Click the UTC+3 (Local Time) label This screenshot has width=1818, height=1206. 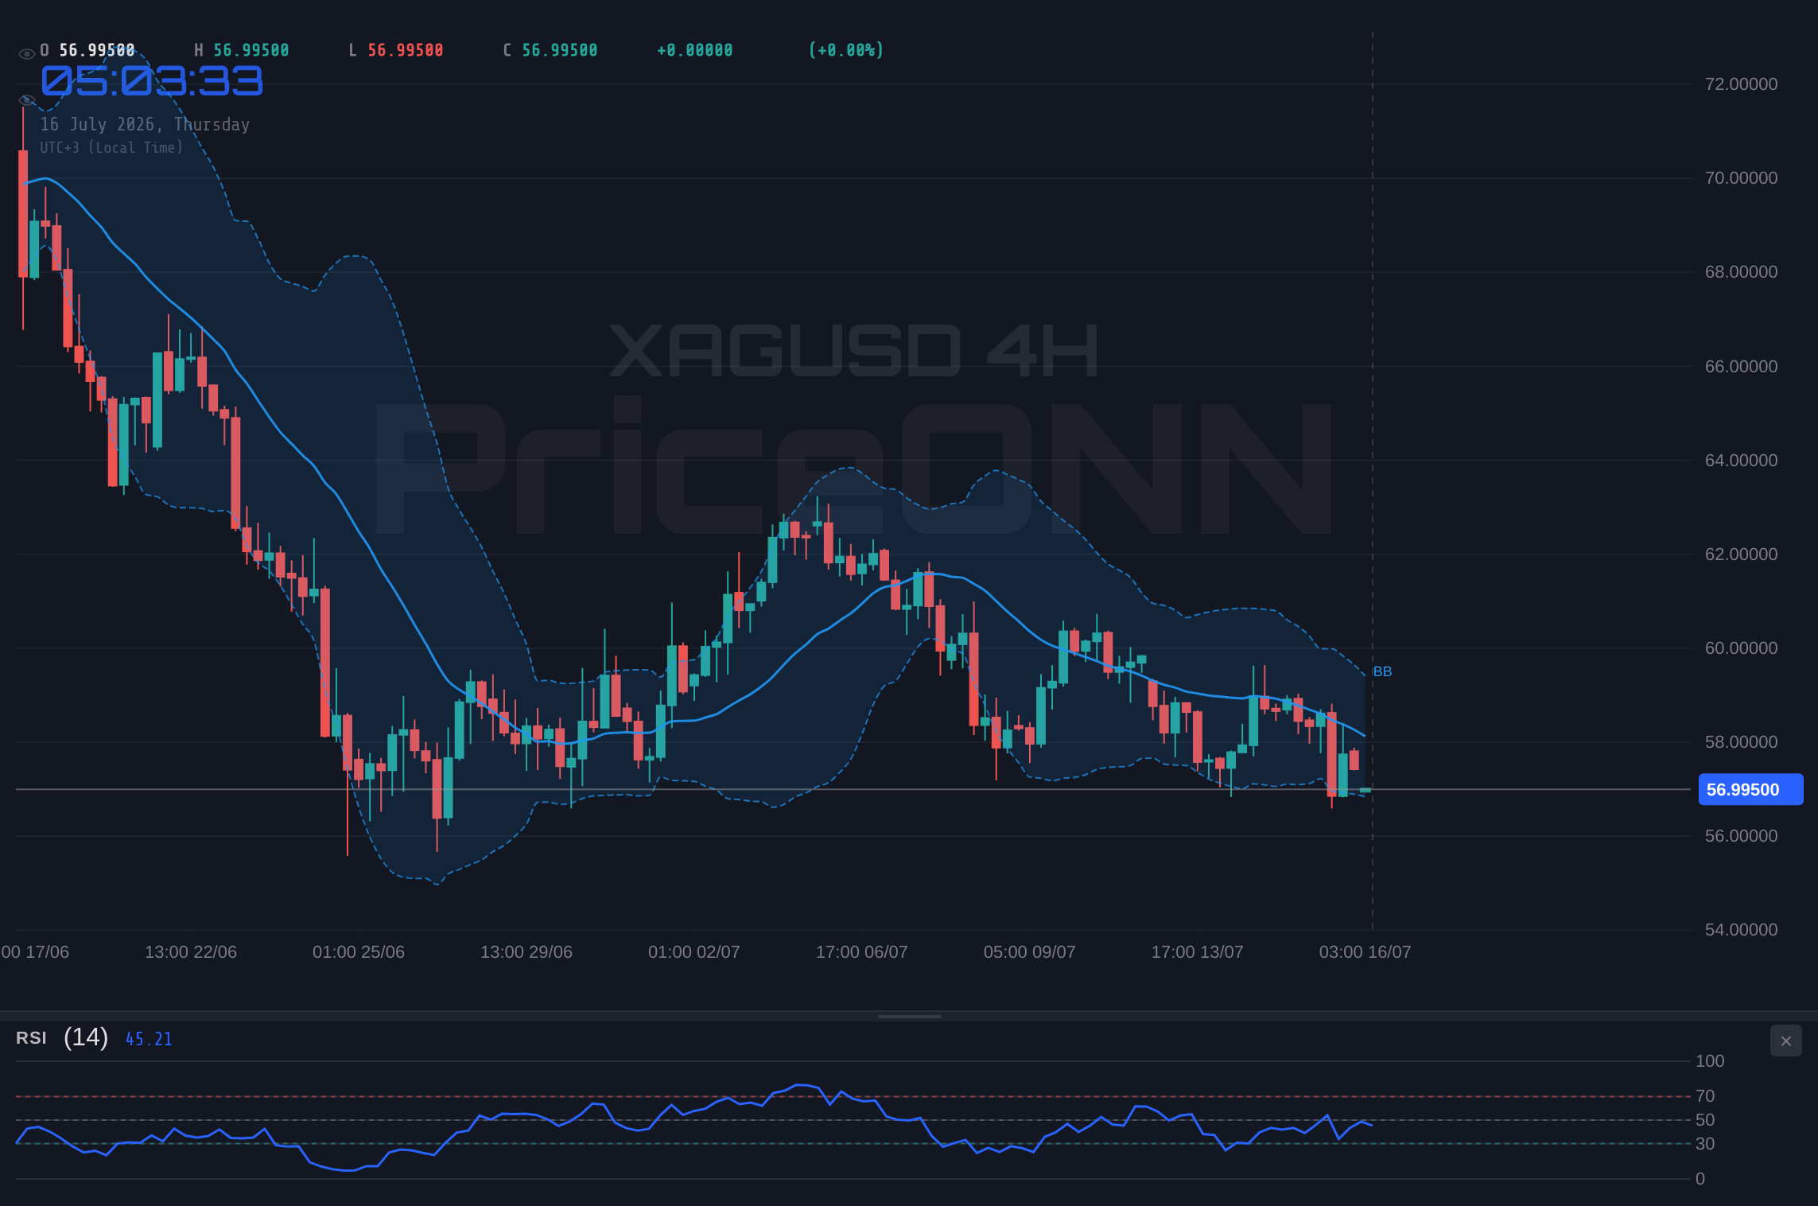(x=111, y=148)
